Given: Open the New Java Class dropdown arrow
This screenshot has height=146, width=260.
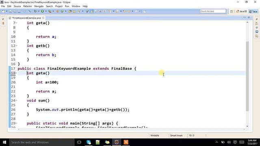Looking at the screenshot, I should click(66, 11).
